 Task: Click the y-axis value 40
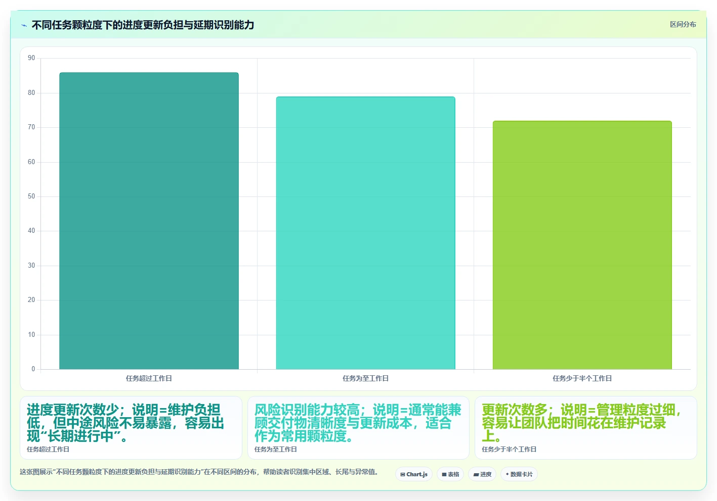click(31, 231)
